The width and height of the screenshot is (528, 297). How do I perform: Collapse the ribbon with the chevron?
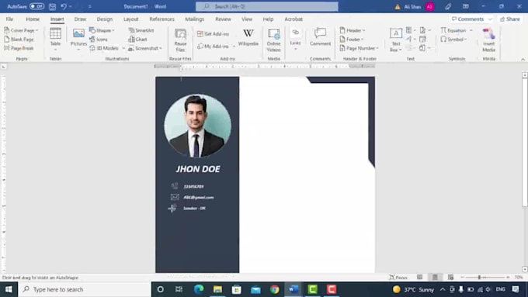pyautogui.click(x=523, y=59)
